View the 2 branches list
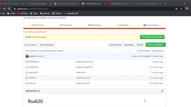Image resolution: width=191 pixels, height=107 pixels. click(x=66, y=25)
